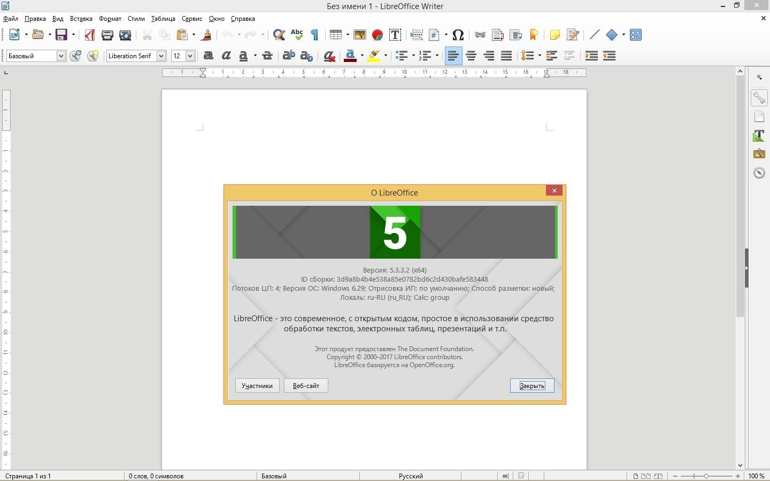The height and width of the screenshot is (481, 770).
Task: Open the Справка menu
Action: (243, 19)
